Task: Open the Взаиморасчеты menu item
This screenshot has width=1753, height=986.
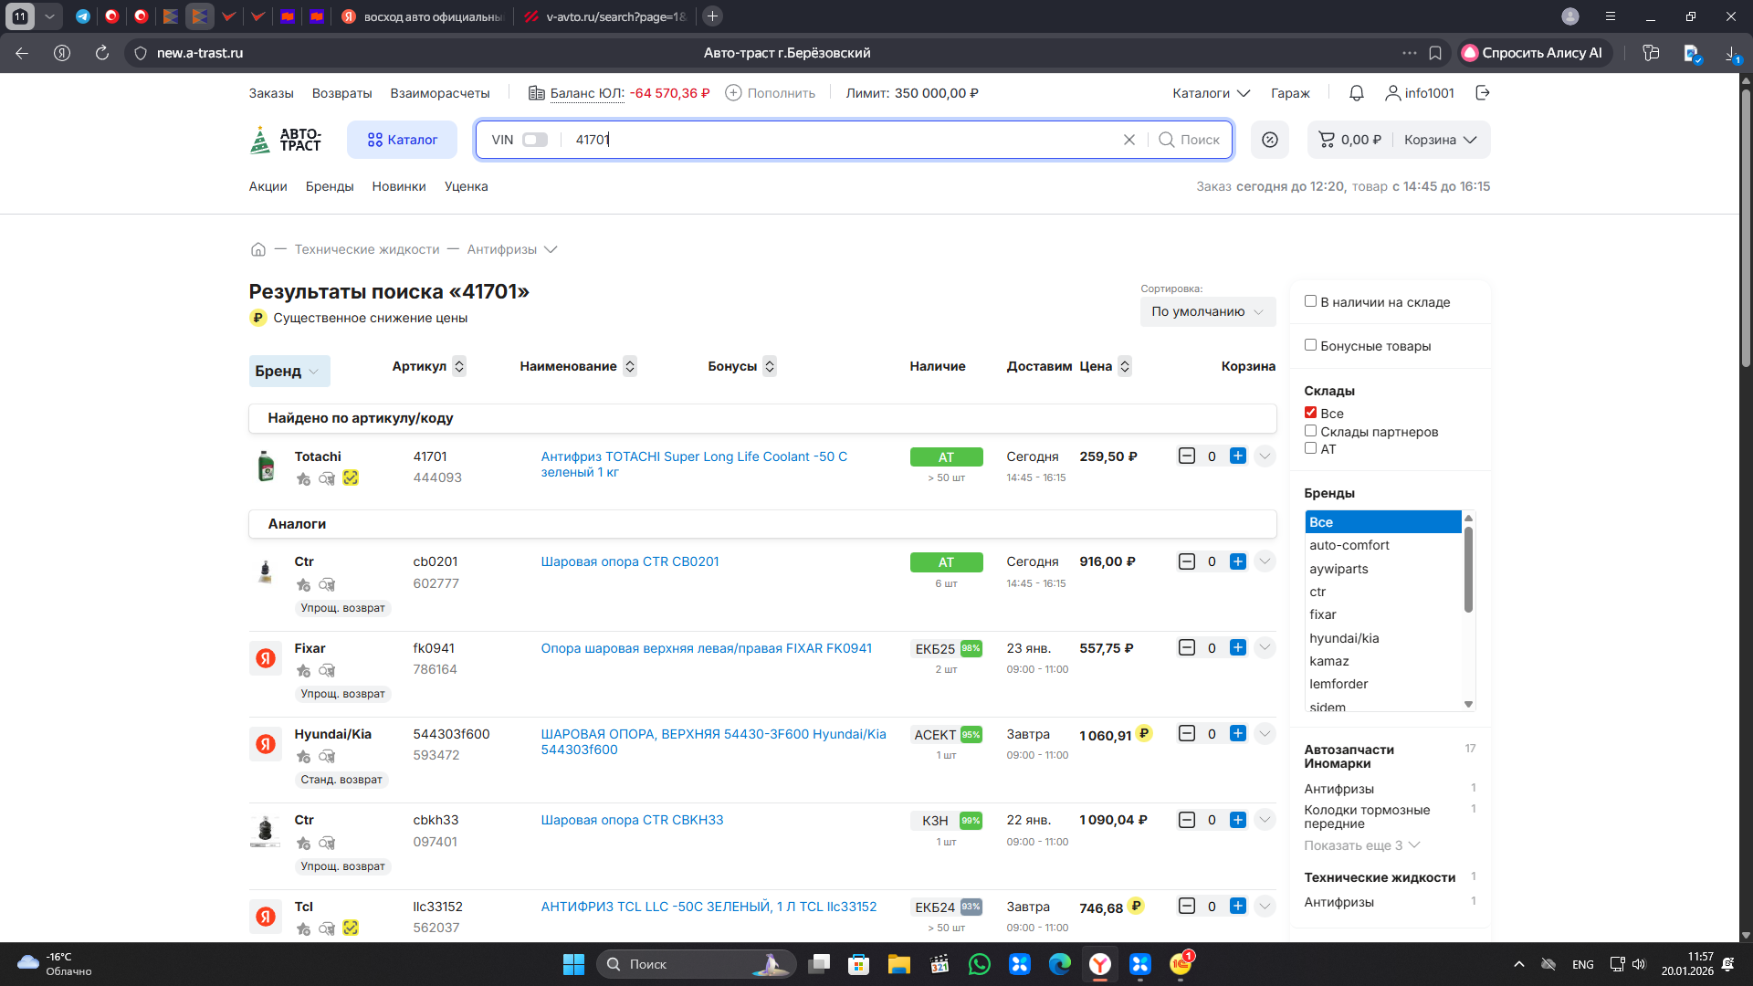Action: coord(440,93)
